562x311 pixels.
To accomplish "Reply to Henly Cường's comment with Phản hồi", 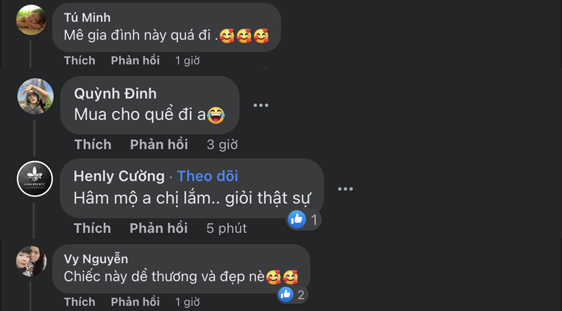I will tap(159, 228).
